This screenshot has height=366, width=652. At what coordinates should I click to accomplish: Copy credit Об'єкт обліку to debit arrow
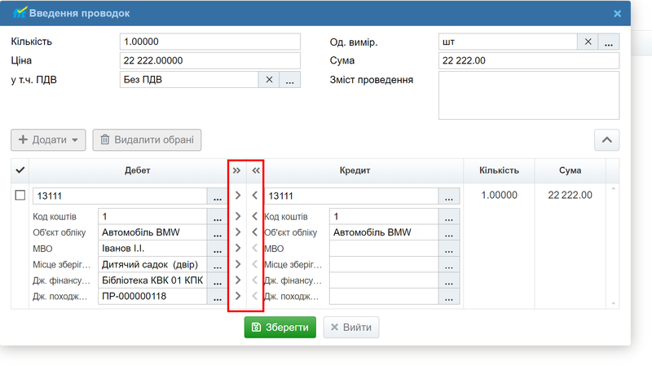point(255,232)
